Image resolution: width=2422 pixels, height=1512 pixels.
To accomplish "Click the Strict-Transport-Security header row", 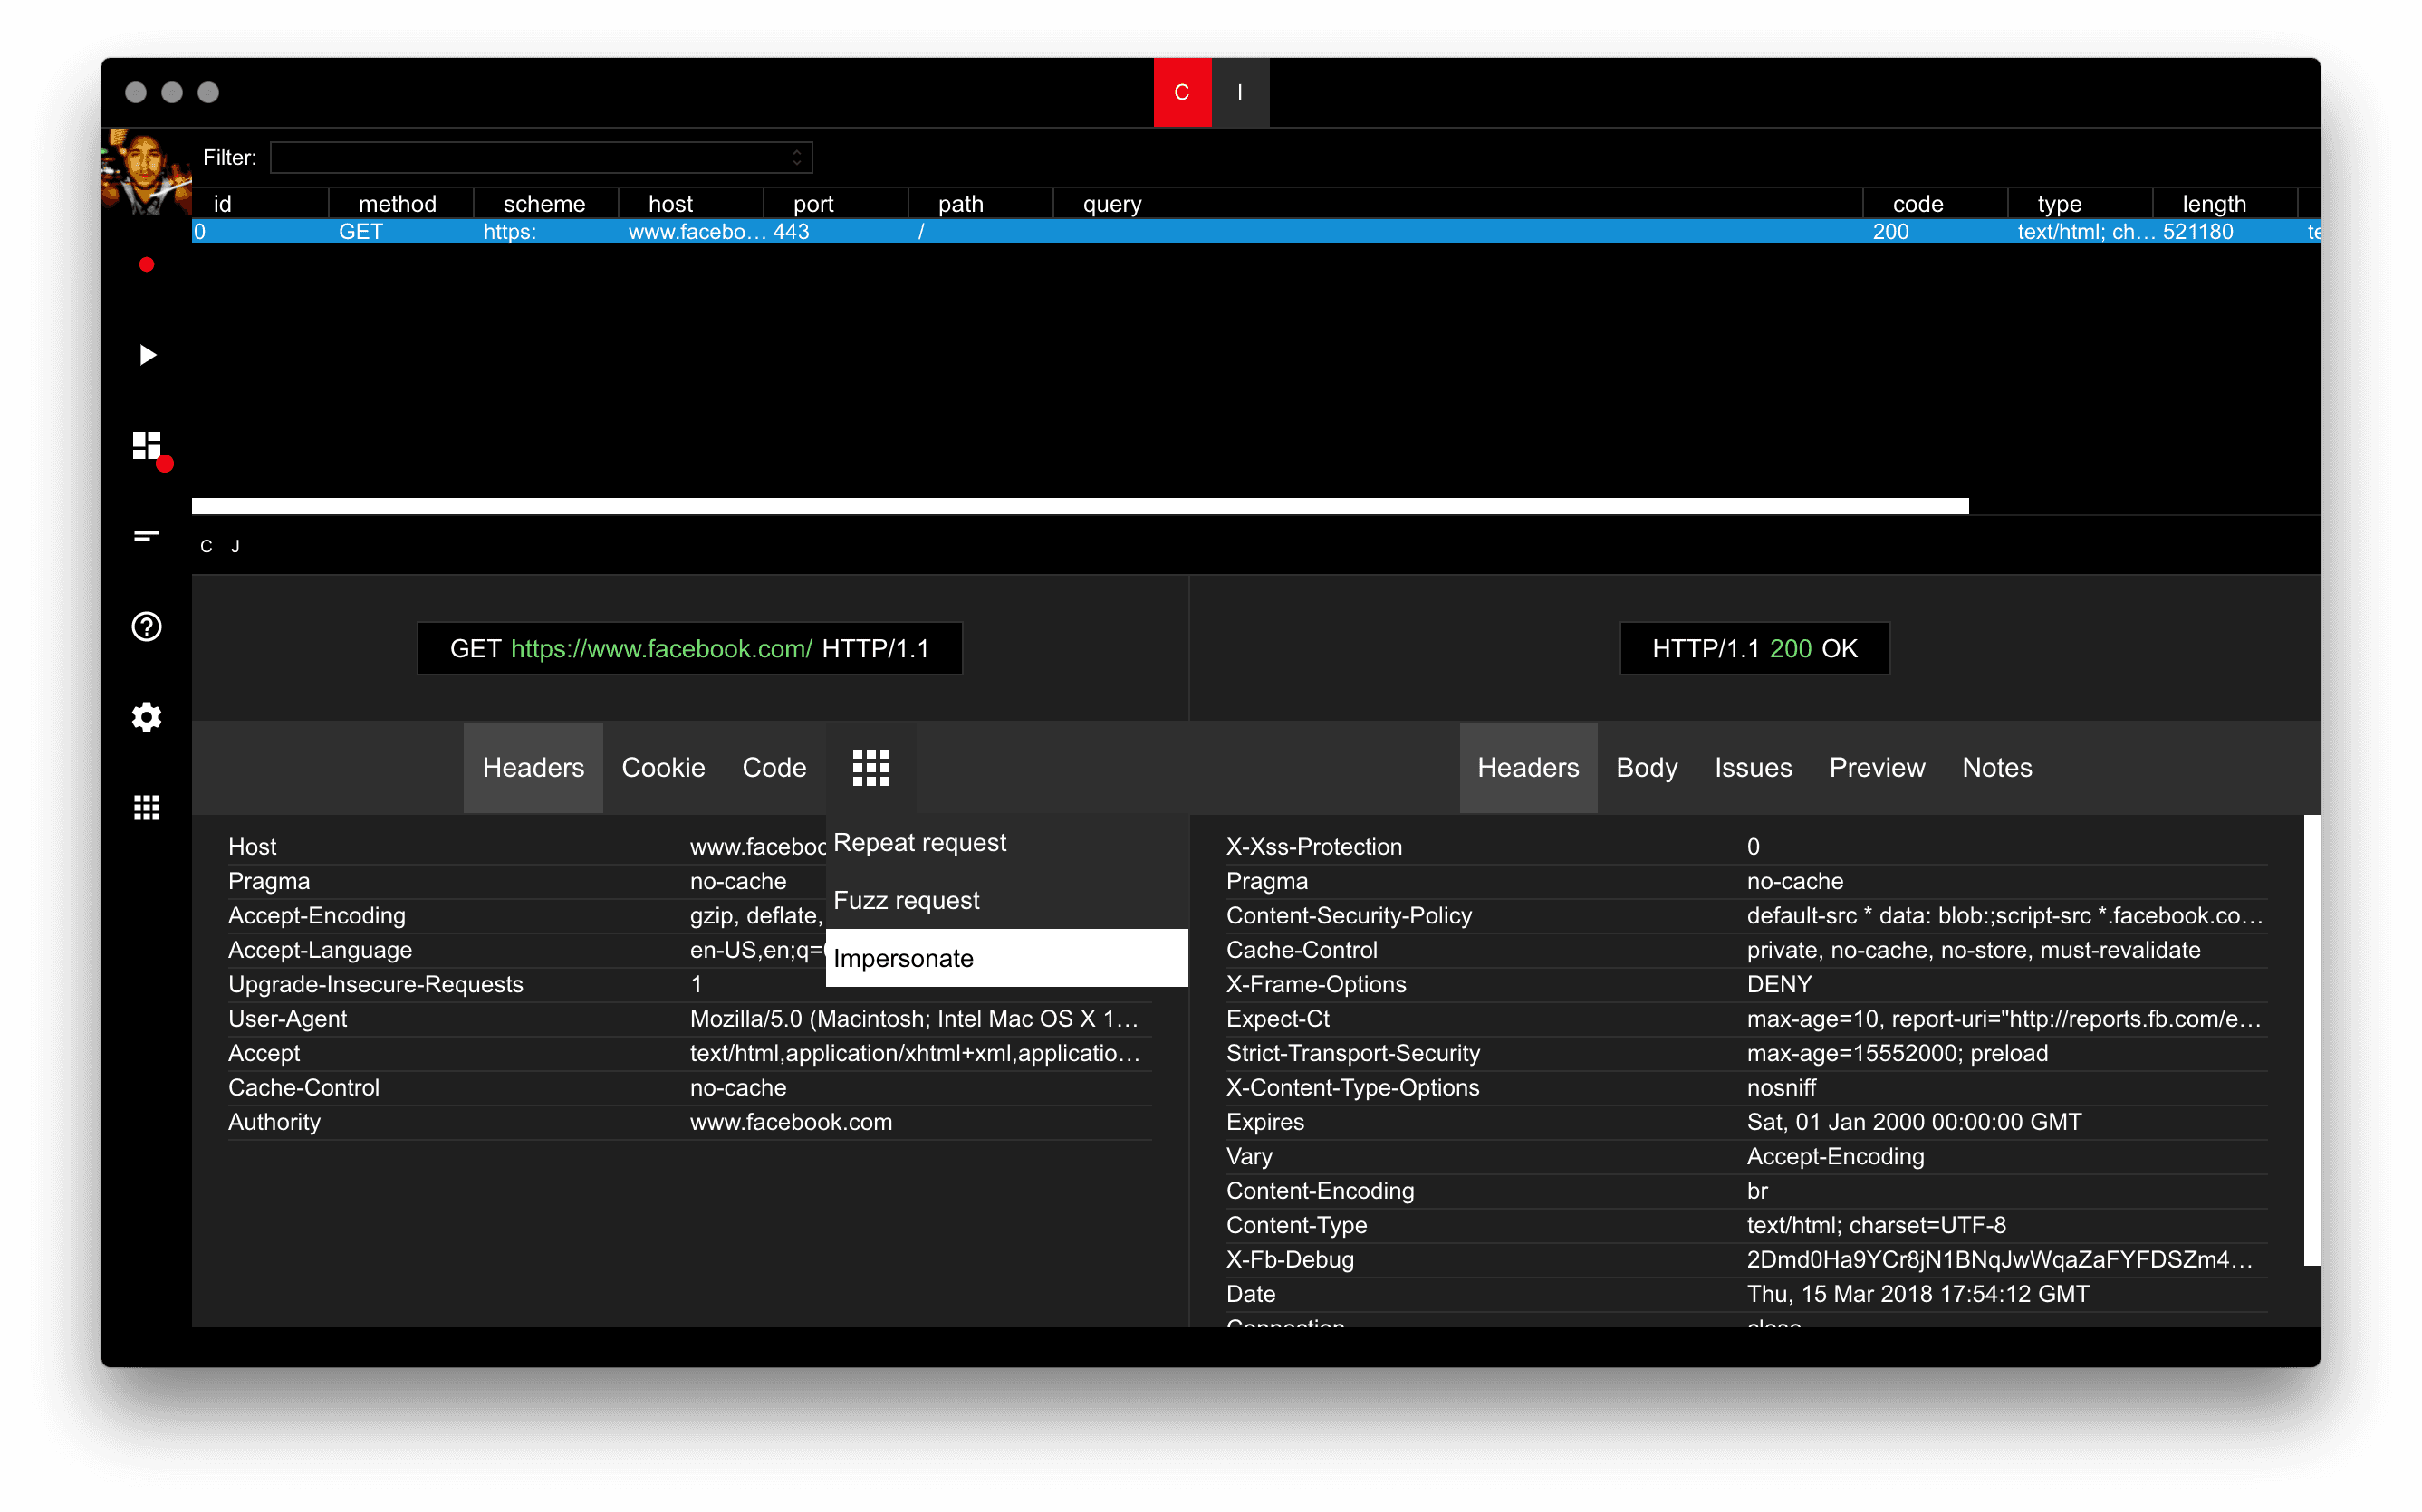I will [x=1745, y=1053].
